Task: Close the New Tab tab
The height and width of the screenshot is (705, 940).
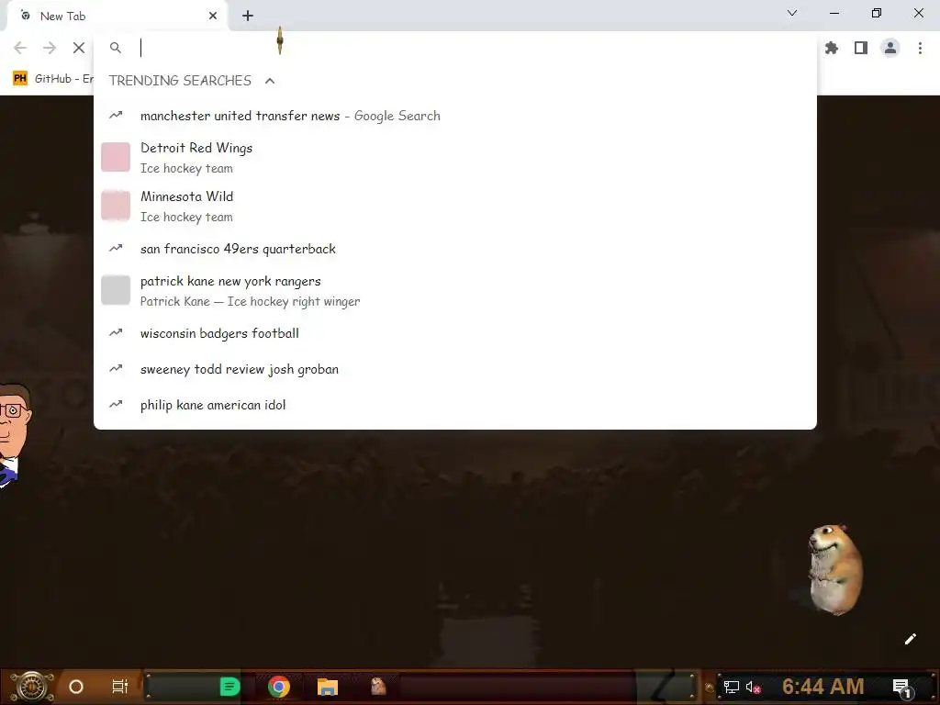Action: (x=213, y=17)
